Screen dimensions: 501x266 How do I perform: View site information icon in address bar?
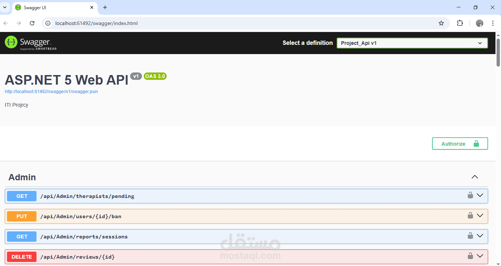48,23
